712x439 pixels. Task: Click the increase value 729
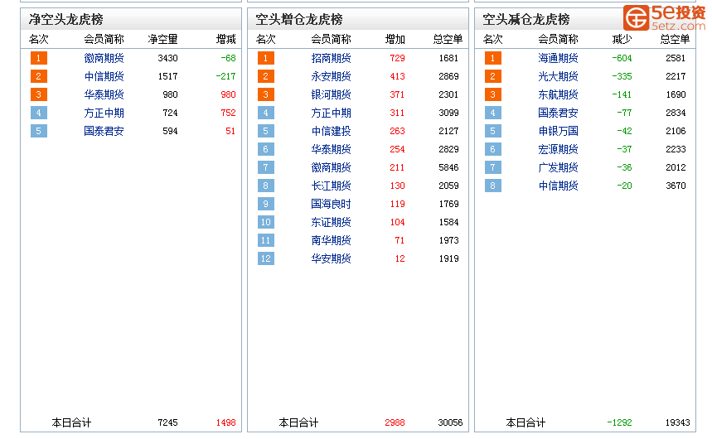point(397,58)
